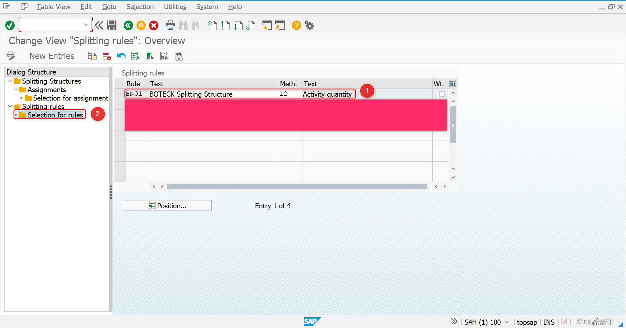Click the green Enter checkmark icon
This screenshot has height=328, width=626.
pos(10,25)
